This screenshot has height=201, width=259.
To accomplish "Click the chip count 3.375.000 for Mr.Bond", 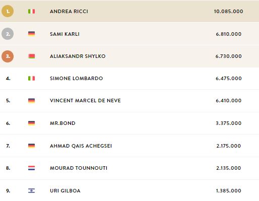I will [229, 123].
